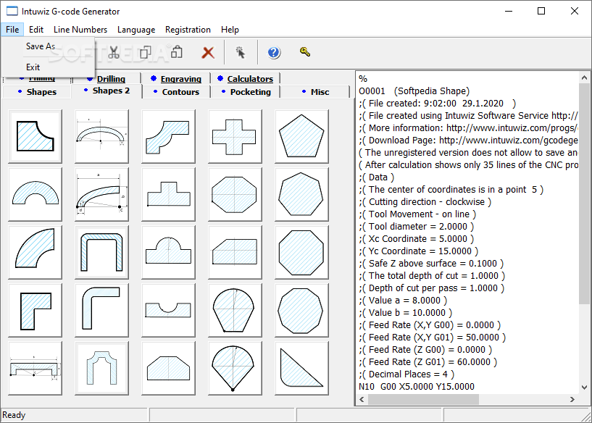Select the square with concave corner shape
The height and width of the screenshot is (423, 592).
tap(35, 136)
